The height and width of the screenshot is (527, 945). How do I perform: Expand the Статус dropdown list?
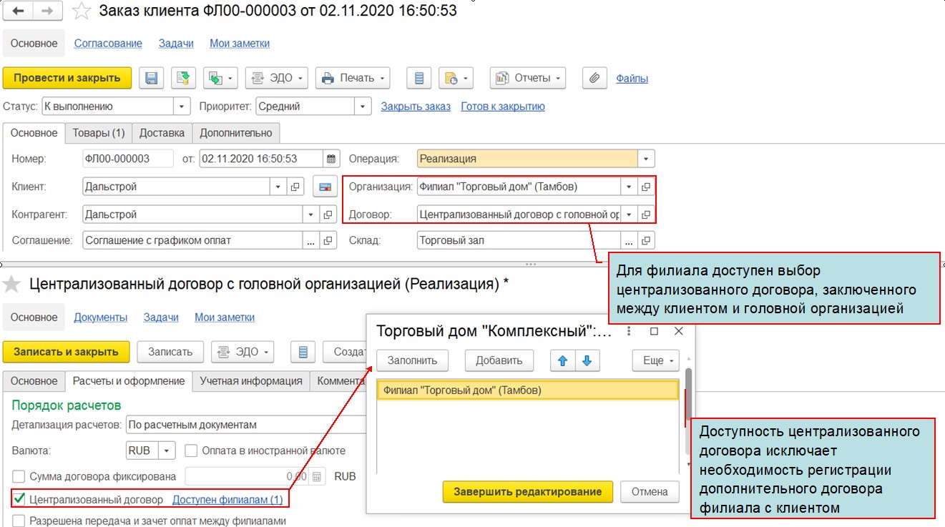tap(182, 107)
